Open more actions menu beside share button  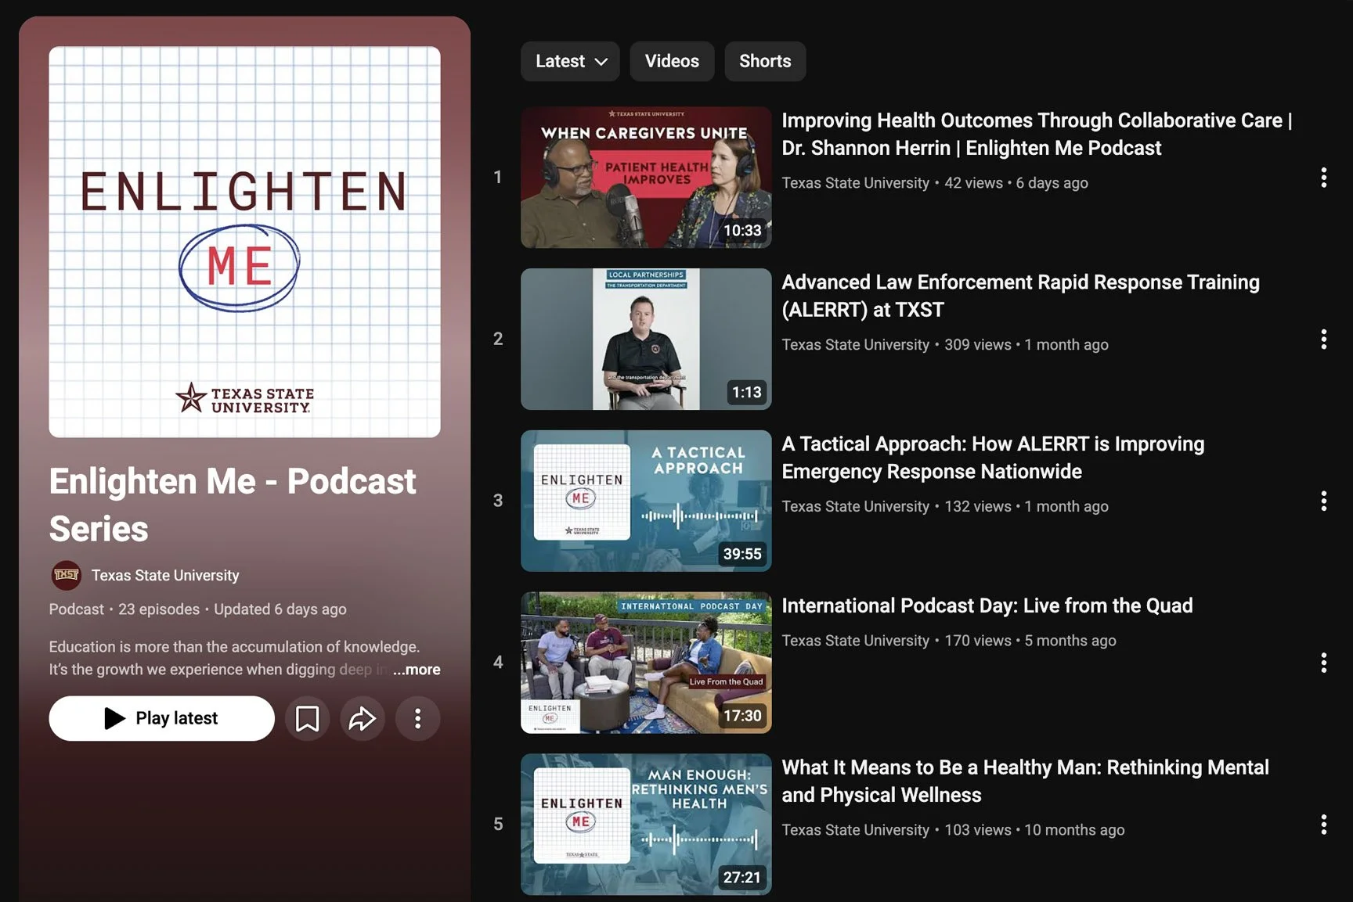point(417,718)
